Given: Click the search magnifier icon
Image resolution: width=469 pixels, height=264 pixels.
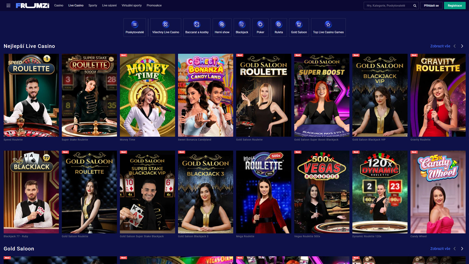Looking at the screenshot, I should 415,6.
